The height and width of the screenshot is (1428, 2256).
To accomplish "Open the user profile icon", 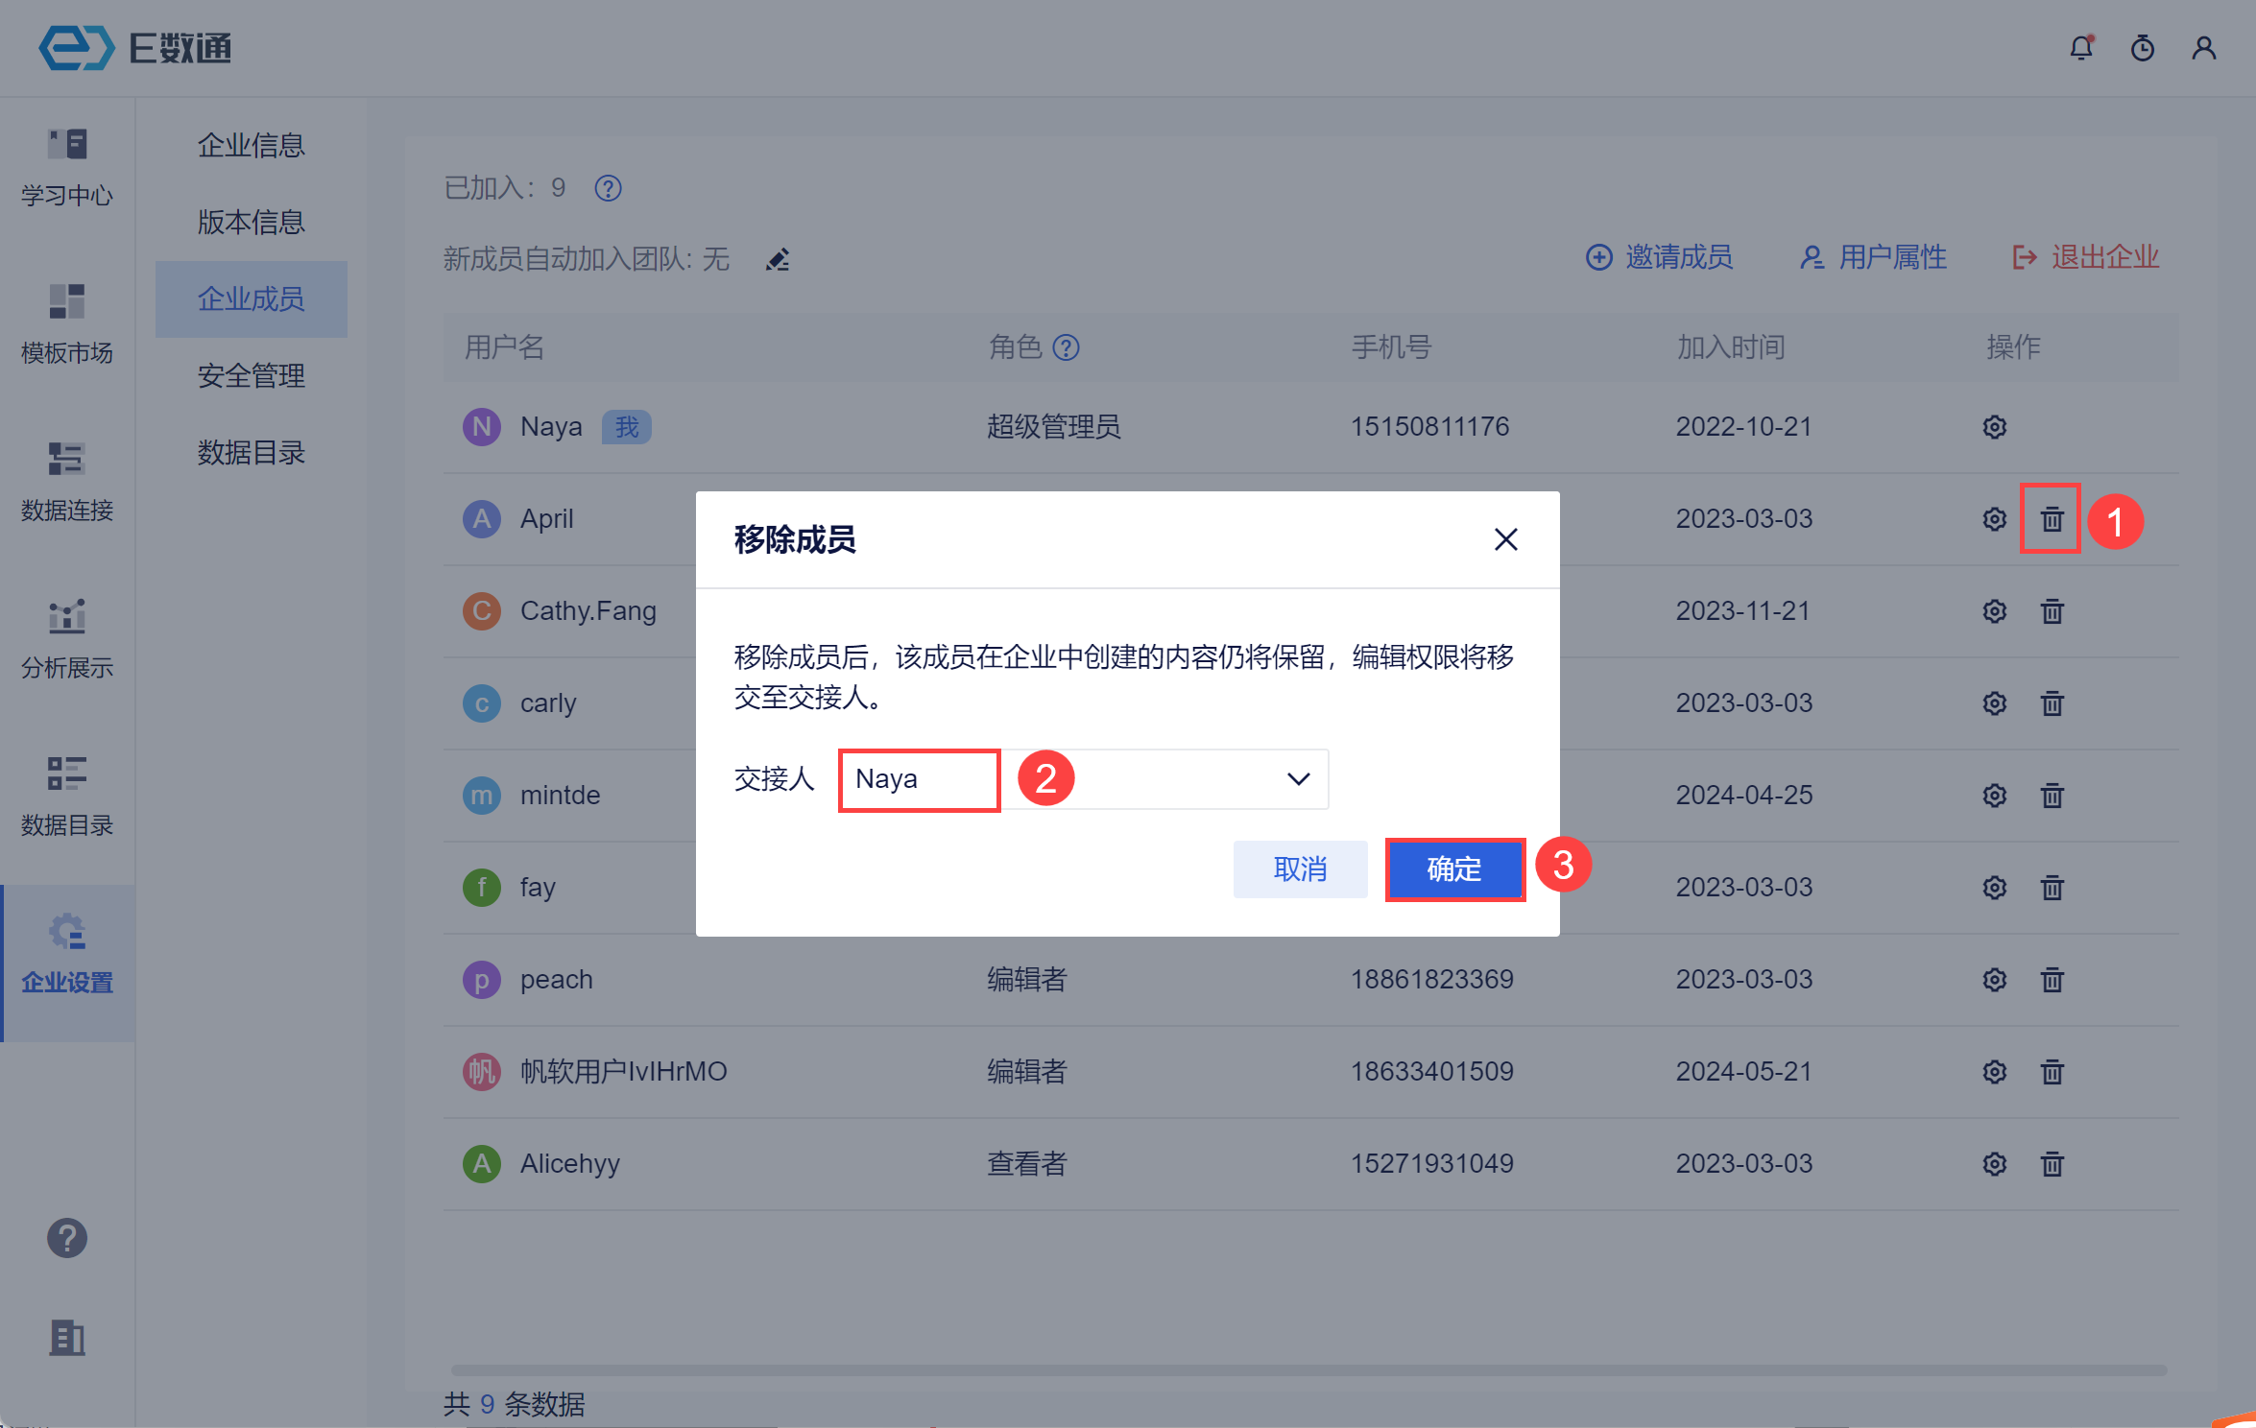I will [x=2203, y=48].
